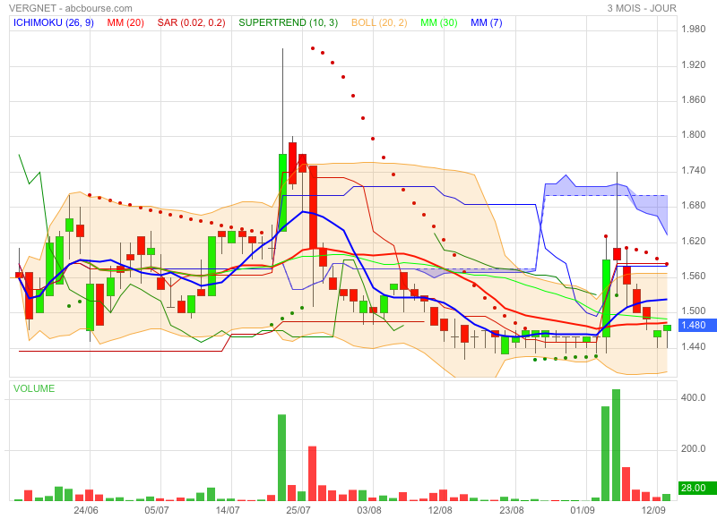Click the red MM (20) legend label
This screenshot has width=717, height=519.
pyautogui.click(x=125, y=23)
